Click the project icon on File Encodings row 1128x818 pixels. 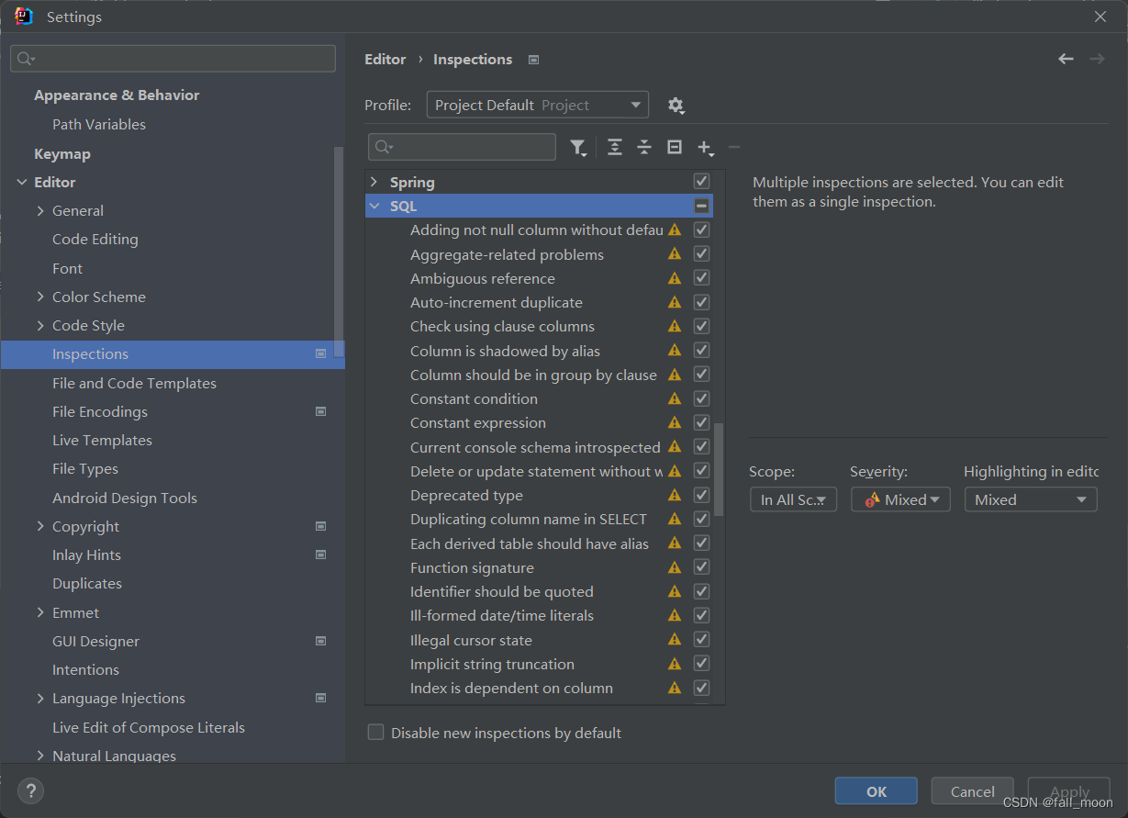point(320,411)
